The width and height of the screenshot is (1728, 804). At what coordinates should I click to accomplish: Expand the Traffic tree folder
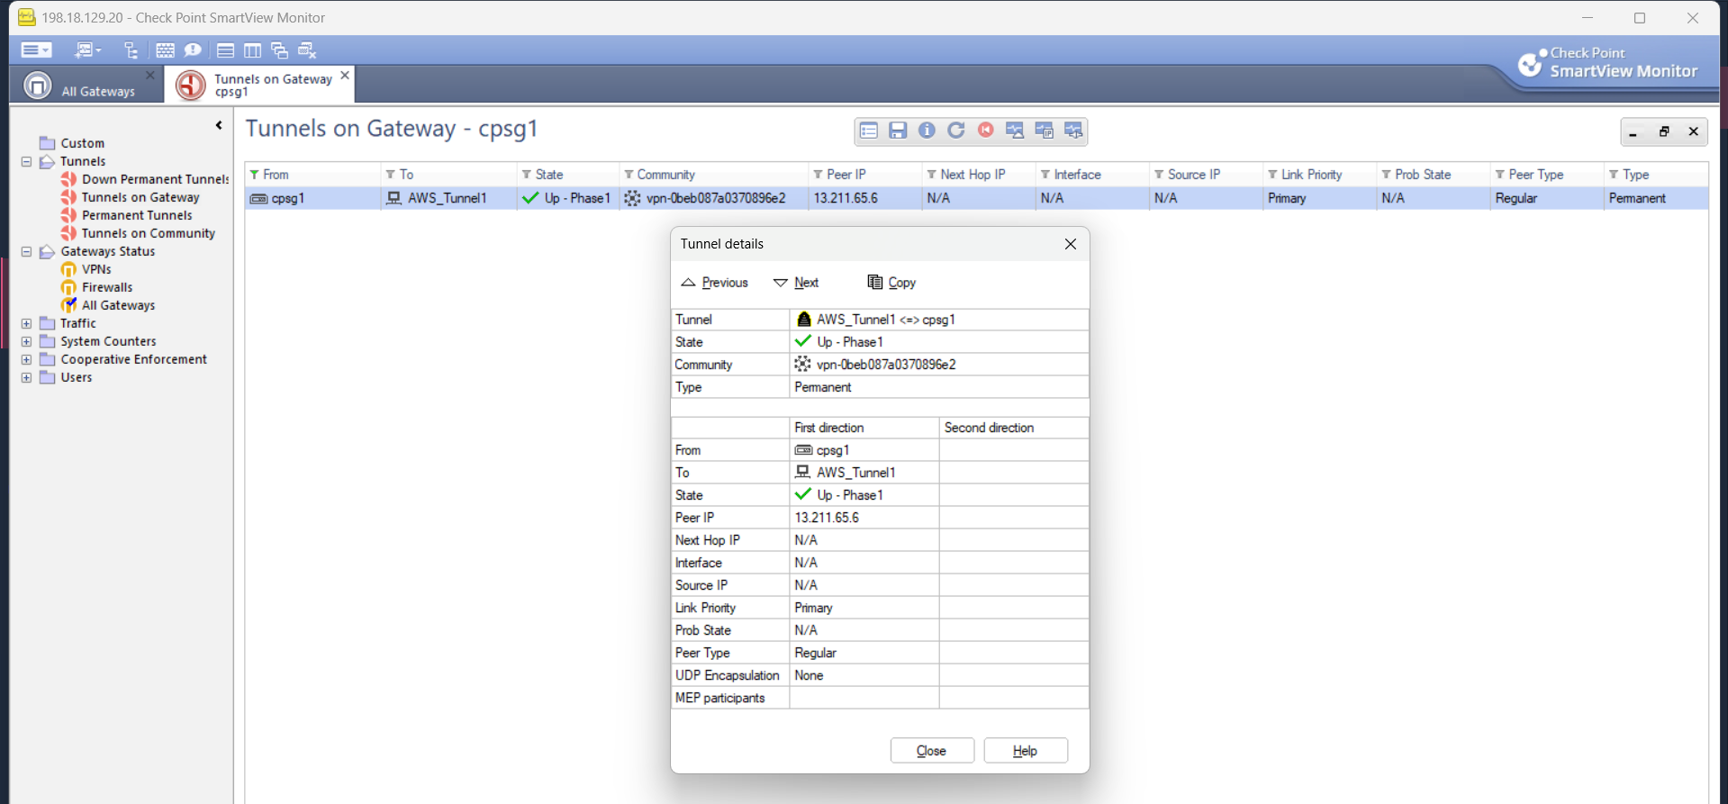coord(26,323)
